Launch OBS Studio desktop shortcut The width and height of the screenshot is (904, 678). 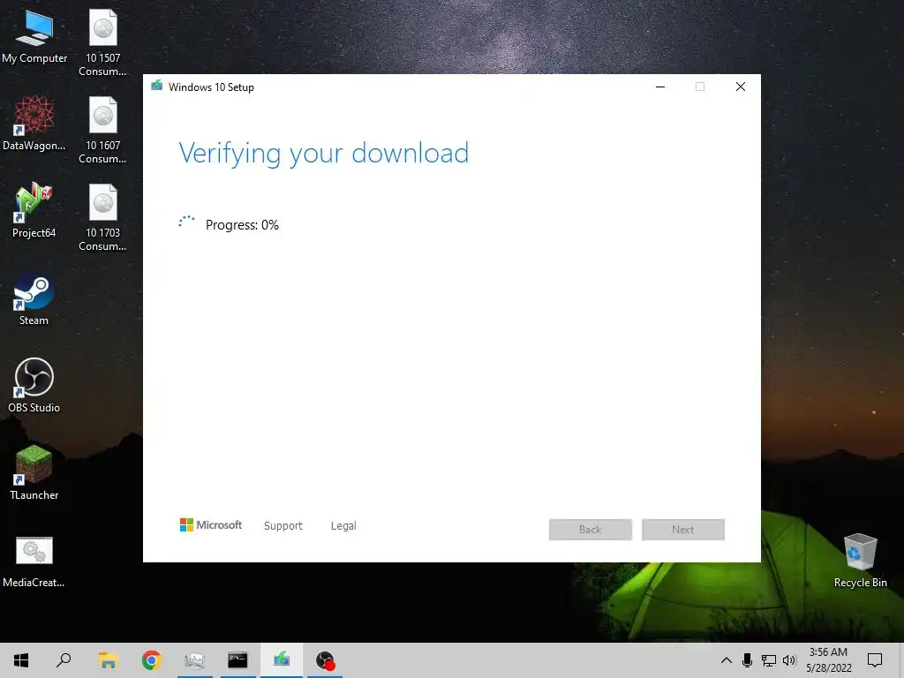coord(34,387)
